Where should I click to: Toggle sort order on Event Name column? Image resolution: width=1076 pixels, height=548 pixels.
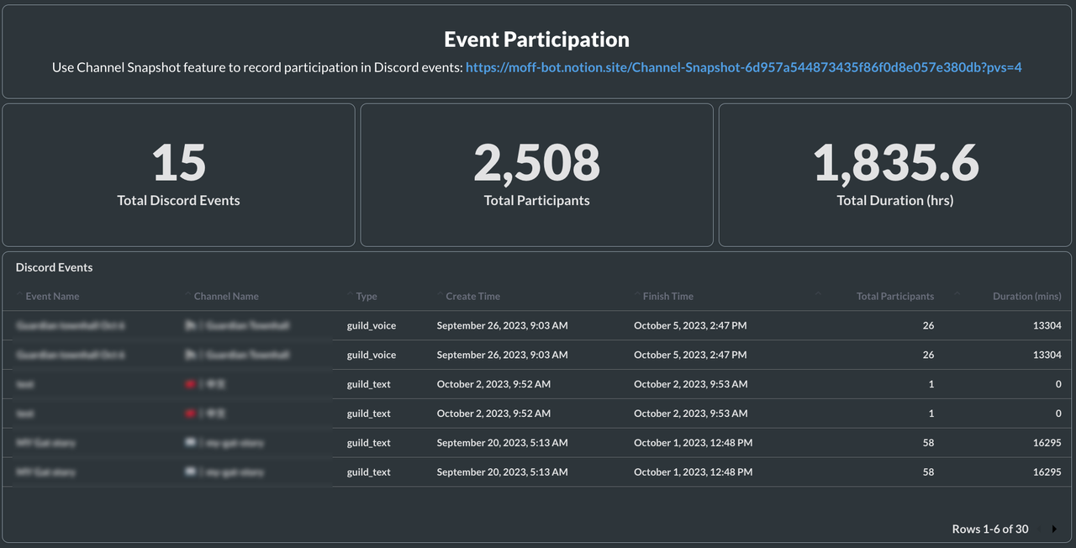pos(52,296)
